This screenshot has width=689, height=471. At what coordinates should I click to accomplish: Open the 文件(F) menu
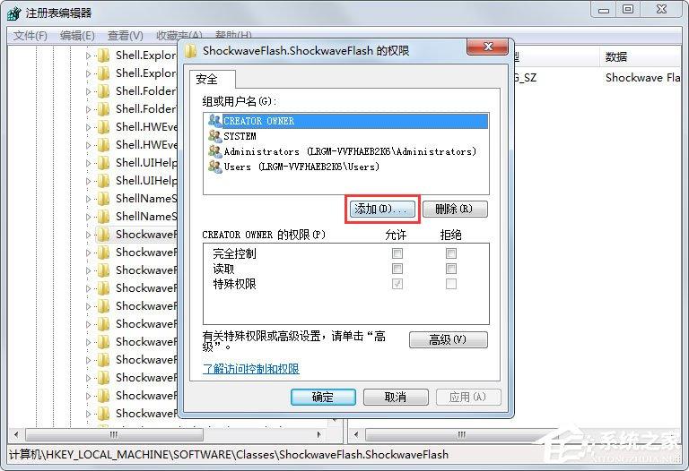(x=30, y=36)
